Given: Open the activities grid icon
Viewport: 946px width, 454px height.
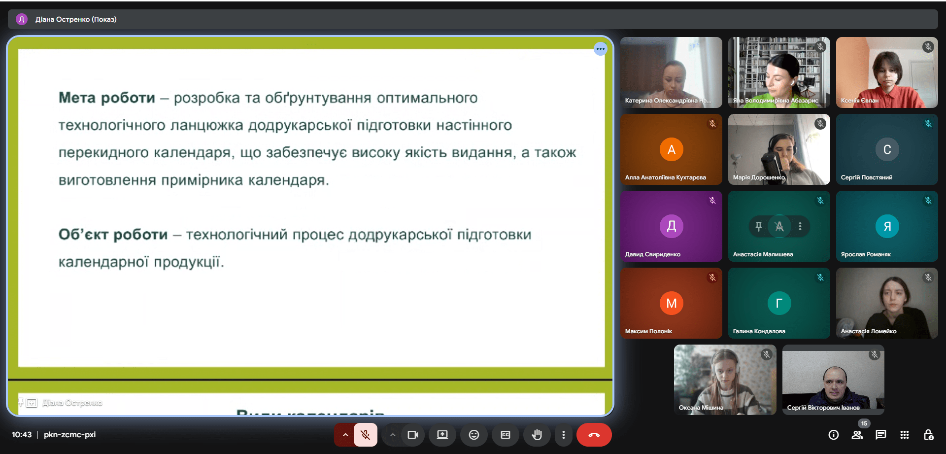Looking at the screenshot, I should coord(905,435).
